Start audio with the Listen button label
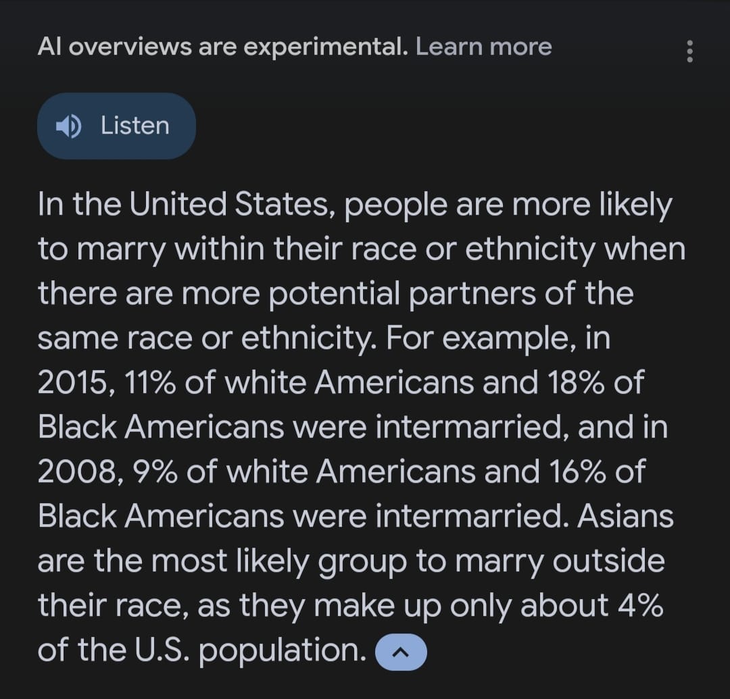Screen dimensions: 730x699 tap(135, 126)
